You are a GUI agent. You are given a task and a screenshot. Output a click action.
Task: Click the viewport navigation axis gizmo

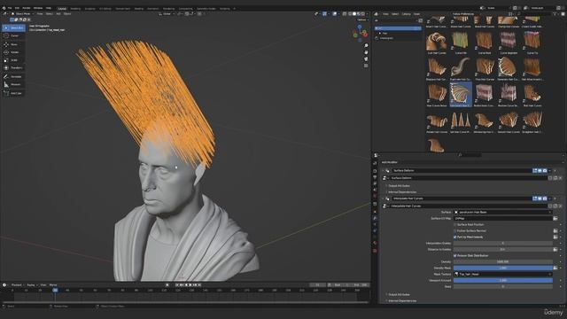click(x=360, y=34)
